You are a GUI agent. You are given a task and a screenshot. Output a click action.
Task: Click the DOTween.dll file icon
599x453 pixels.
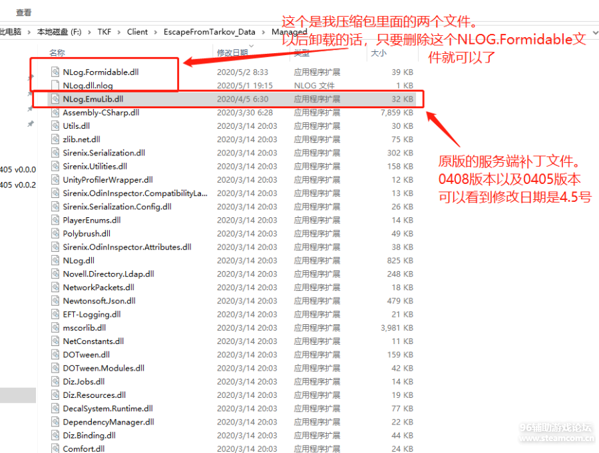[x=56, y=355]
